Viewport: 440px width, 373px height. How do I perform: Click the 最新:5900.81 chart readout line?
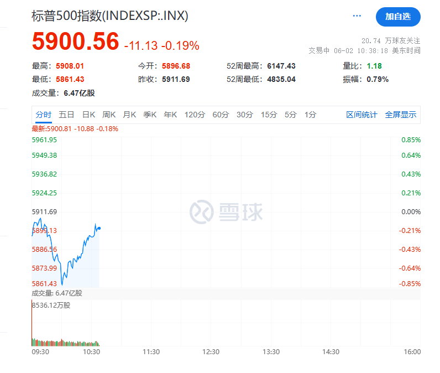[75, 129]
